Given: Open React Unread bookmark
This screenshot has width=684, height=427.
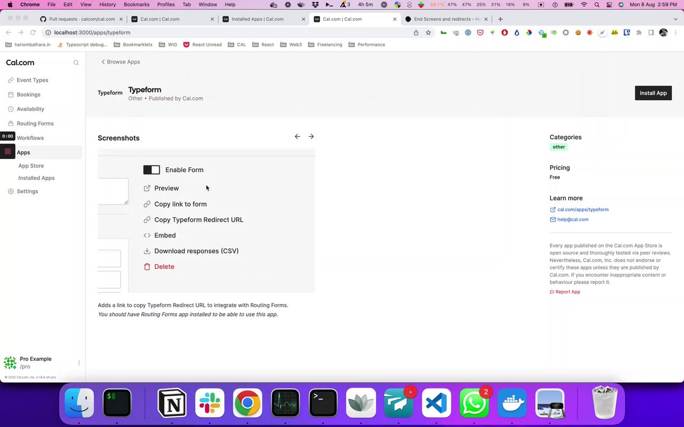Looking at the screenshot, I should coord(203,45).
